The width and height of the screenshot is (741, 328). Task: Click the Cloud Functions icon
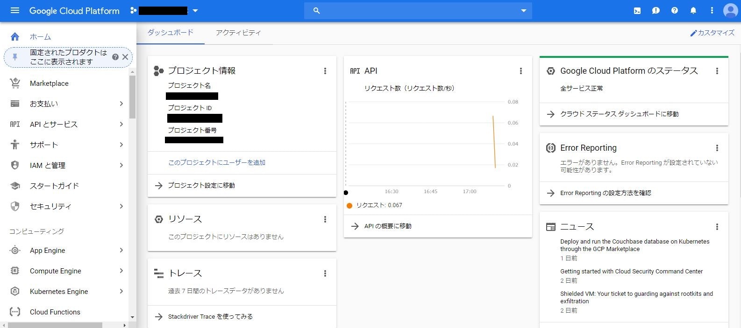click(15, 312)
